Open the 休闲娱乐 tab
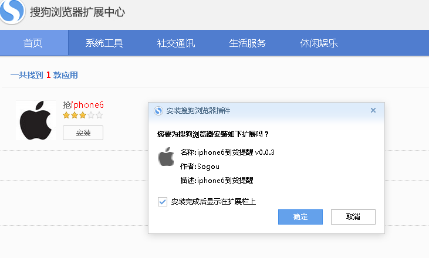Viewport: 429px width, 258px height. tap(319, 43)
